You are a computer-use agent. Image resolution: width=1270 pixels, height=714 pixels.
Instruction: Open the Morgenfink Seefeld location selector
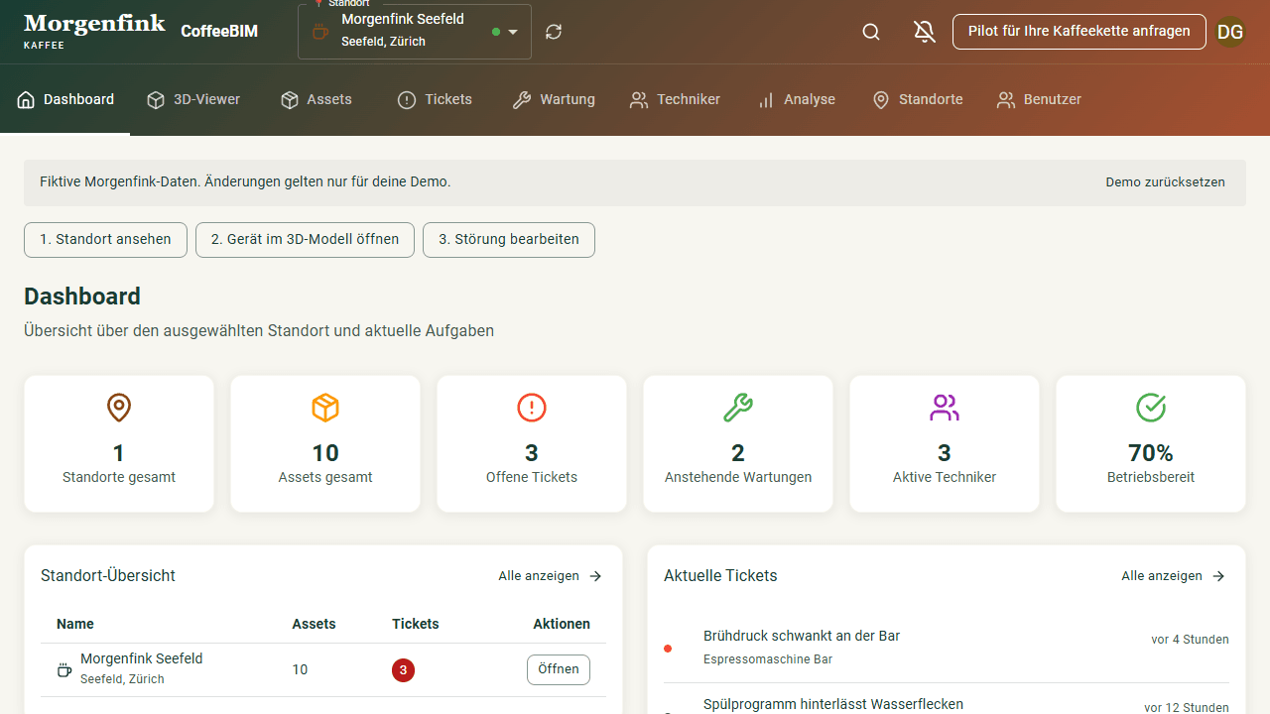click(x=415, y=32)
